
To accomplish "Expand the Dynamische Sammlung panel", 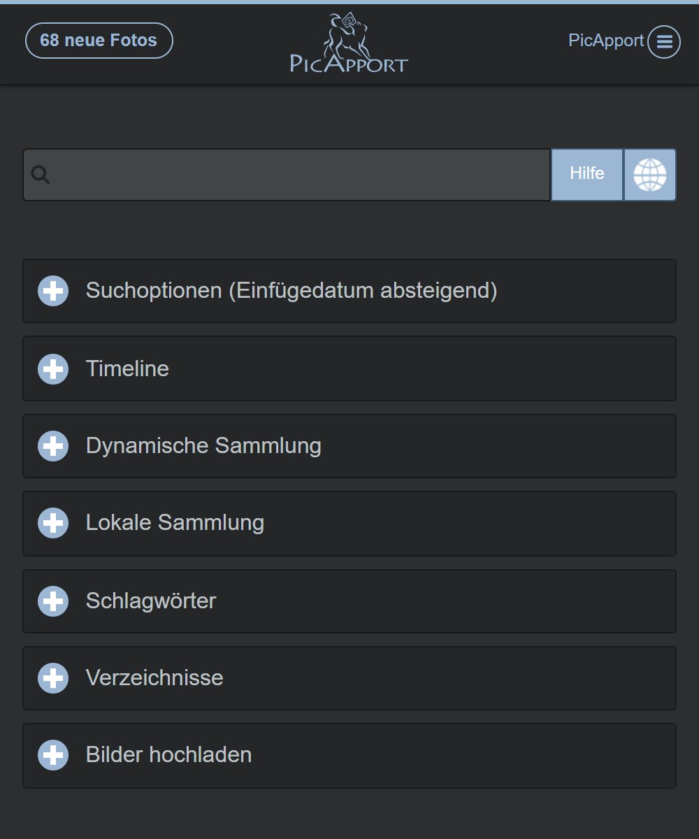I will pyautogui.click(x=203, y=446).
